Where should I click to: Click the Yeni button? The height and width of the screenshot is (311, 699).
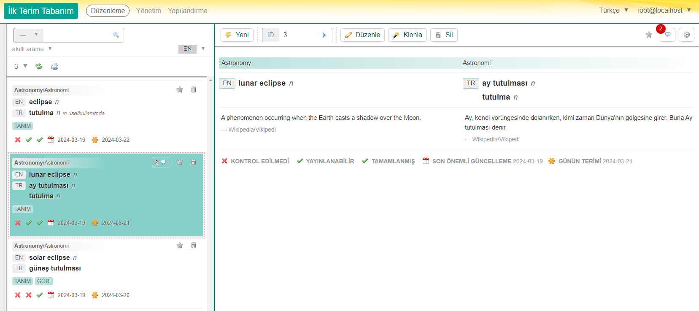click(237, 35)
